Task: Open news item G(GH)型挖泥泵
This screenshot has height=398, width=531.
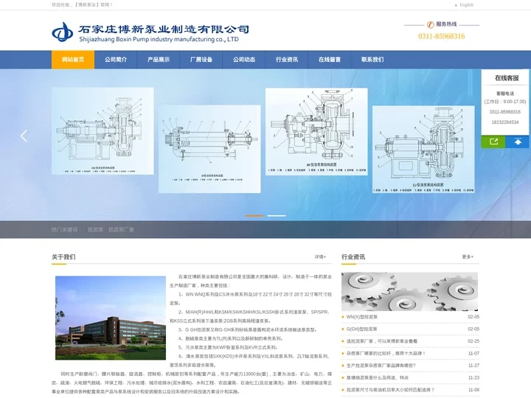Action: [x=361, y=329]
